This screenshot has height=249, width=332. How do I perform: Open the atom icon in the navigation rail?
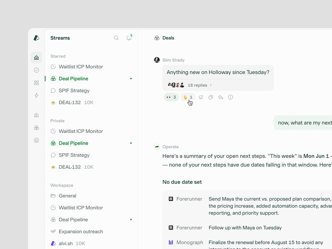point(36,83)
